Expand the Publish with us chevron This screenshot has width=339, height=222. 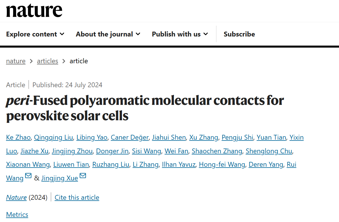206,34
